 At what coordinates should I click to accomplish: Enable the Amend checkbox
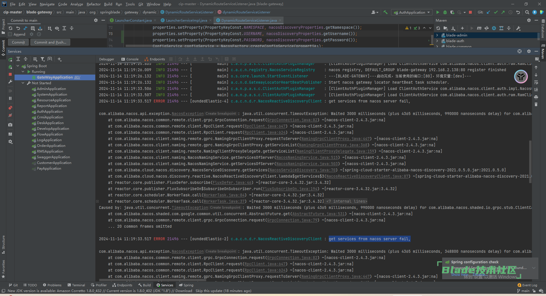tap(10, 34)
